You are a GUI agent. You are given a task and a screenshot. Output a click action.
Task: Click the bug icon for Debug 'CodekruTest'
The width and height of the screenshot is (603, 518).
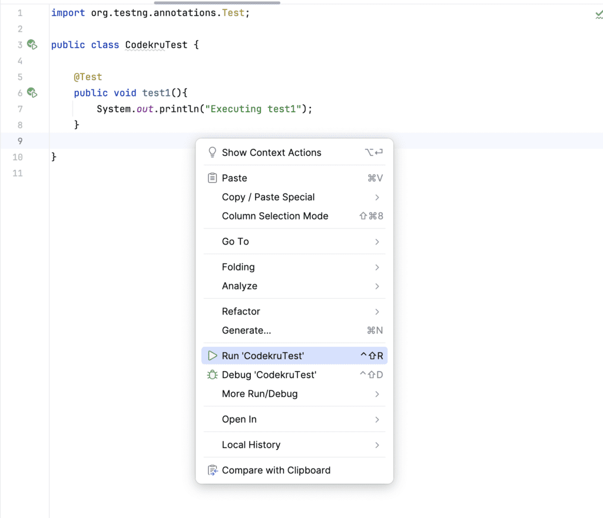(212, 375)
